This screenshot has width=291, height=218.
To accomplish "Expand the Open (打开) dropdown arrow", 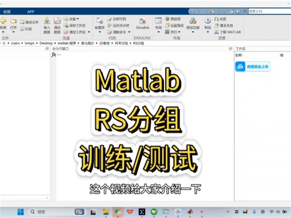I will (13, 32).
